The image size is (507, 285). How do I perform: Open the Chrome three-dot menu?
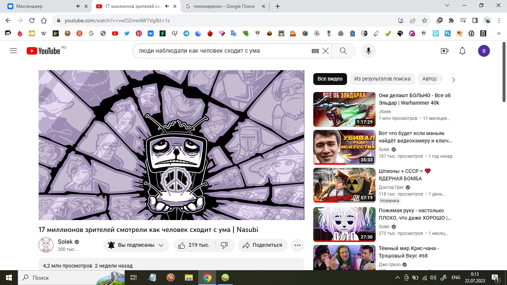[x=499, y=20]
